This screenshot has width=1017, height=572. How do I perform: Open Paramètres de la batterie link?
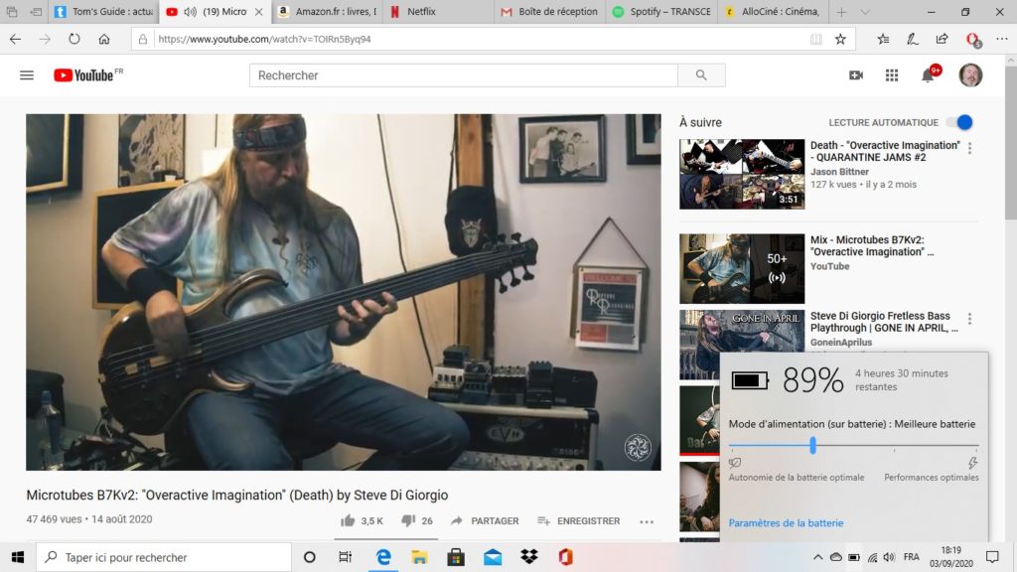pyautogui.click(x=786, y=522)
